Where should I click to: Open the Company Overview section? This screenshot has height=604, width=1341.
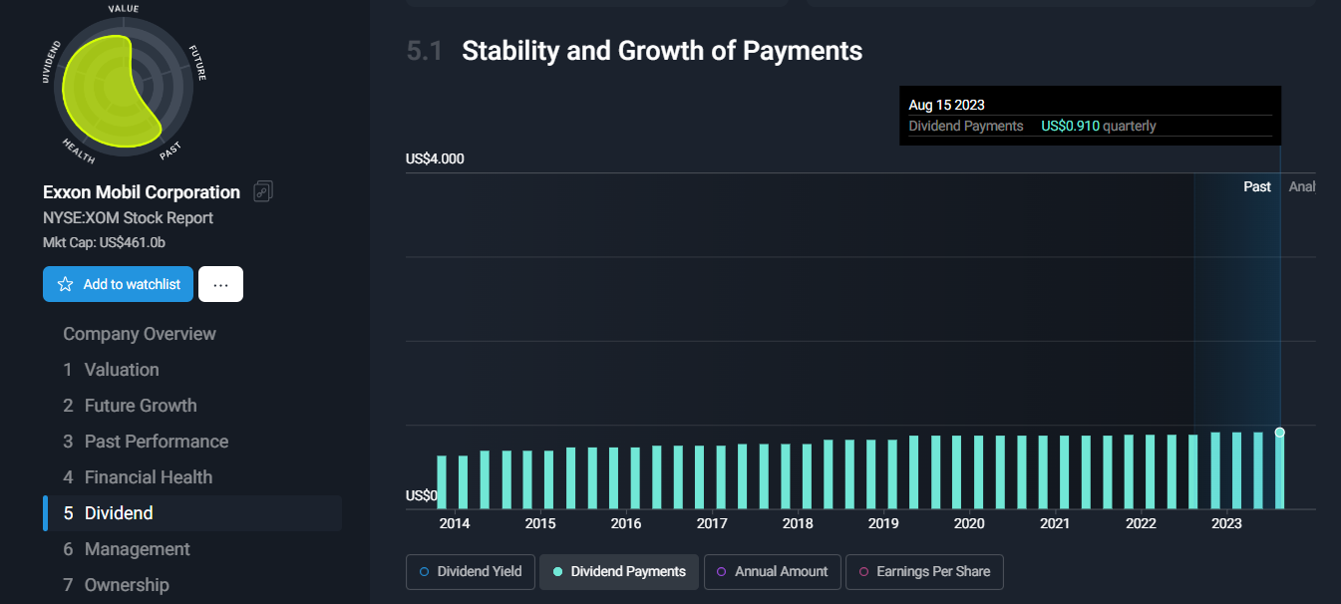tap(140, 334)
